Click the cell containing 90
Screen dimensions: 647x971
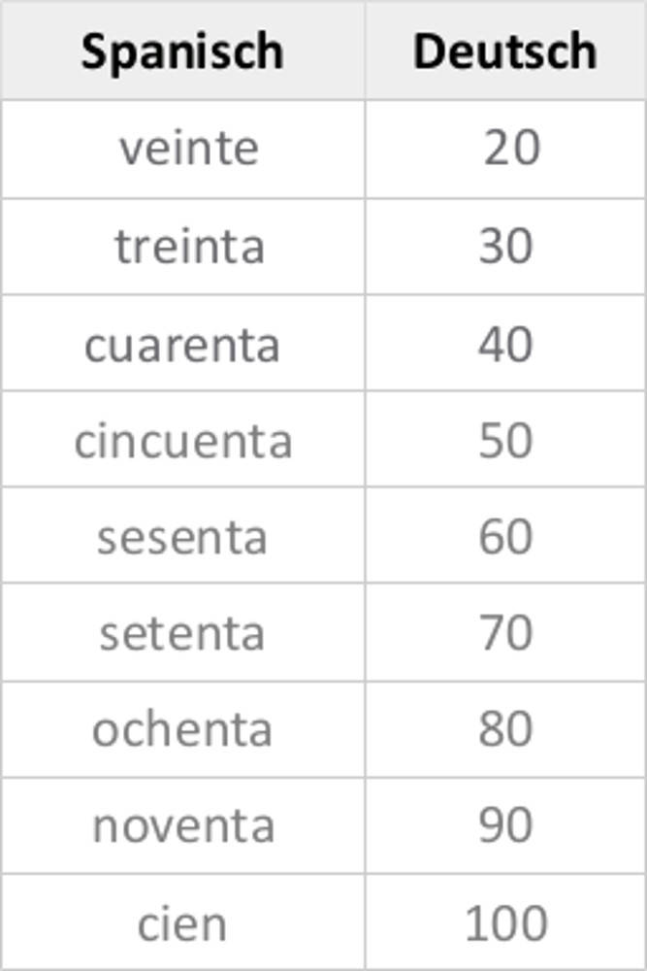pyautogui.click(x=505, y=825)
